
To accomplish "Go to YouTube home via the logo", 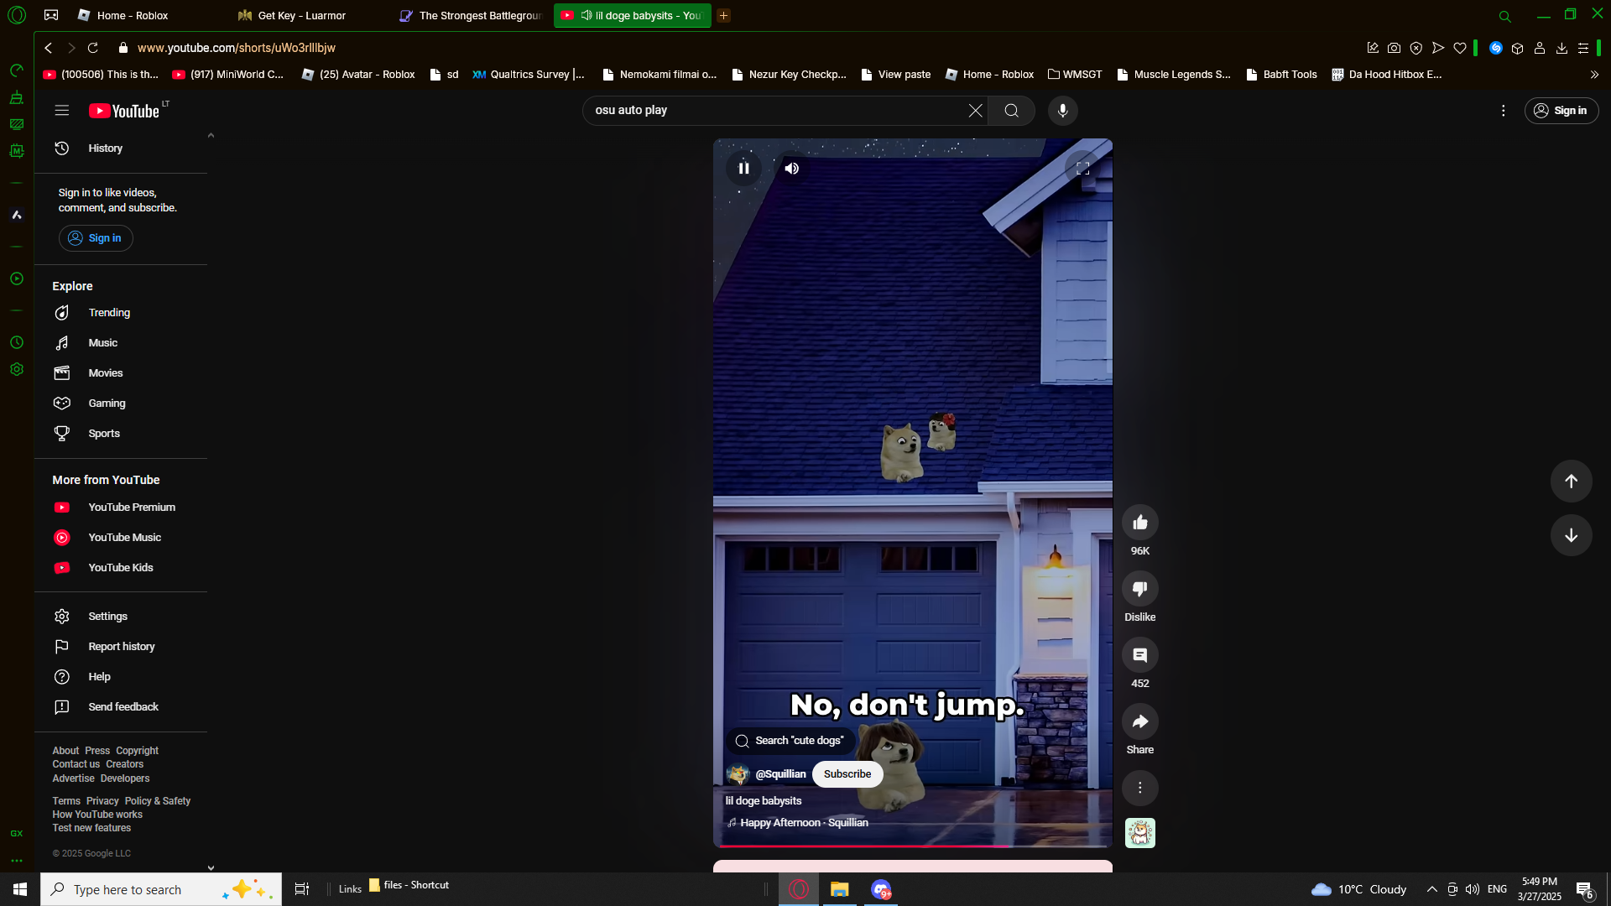I will [x=124, y=111].
